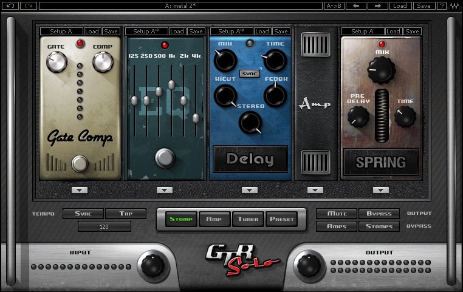This screenshot has width=463, height=292.
Task: Click the GATE knob on Gate Comp
Action: coord(57,62)
